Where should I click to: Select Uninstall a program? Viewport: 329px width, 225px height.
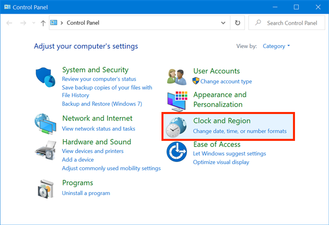(x=86, y=193)
